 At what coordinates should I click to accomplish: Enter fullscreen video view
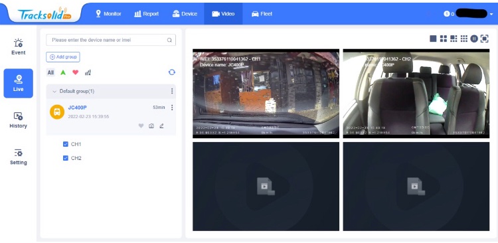click(x=484, y=39)
